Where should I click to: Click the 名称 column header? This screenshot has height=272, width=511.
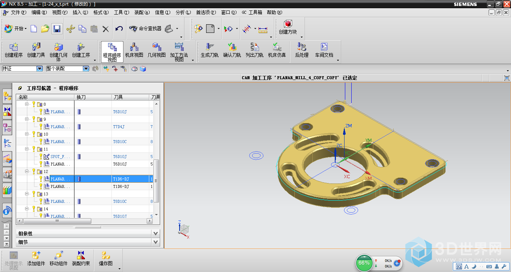46,97
